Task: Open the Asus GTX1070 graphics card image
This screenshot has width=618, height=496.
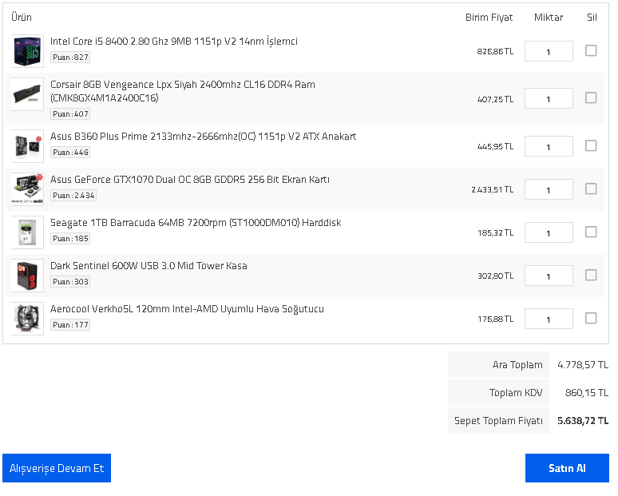Action: click(28, 189)
